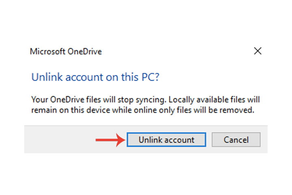Click the word "Unlink" in the blue heading
The width and height of the screenshot is (292, 195).
44,77
